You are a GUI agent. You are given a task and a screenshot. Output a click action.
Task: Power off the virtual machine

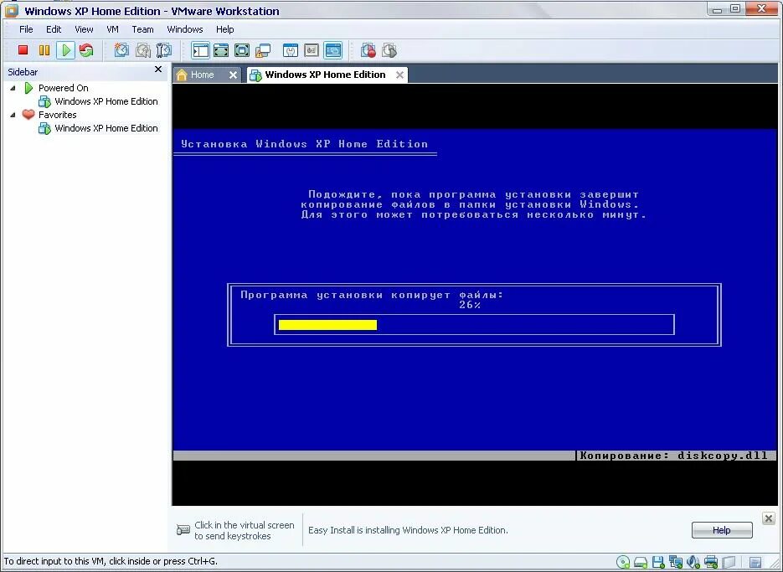coord(23,50)
